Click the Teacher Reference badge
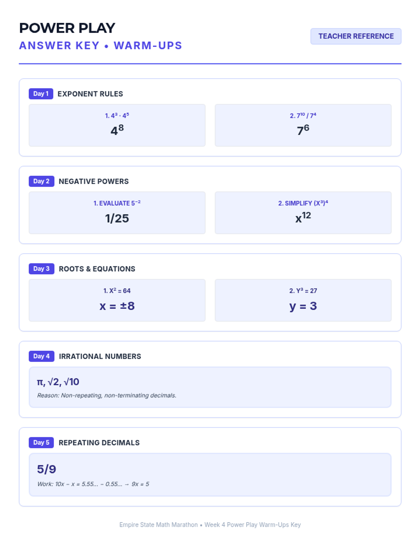The height and width of the screenshot is (560, 420). (356, 36)
